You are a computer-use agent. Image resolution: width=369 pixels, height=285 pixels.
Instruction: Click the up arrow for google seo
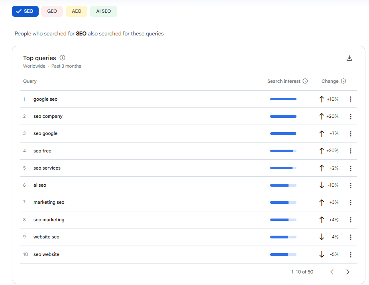coord(322,99)
